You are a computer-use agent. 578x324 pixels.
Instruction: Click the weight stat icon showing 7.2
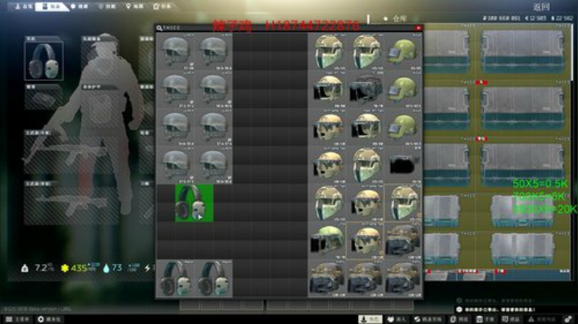[25, 269]
